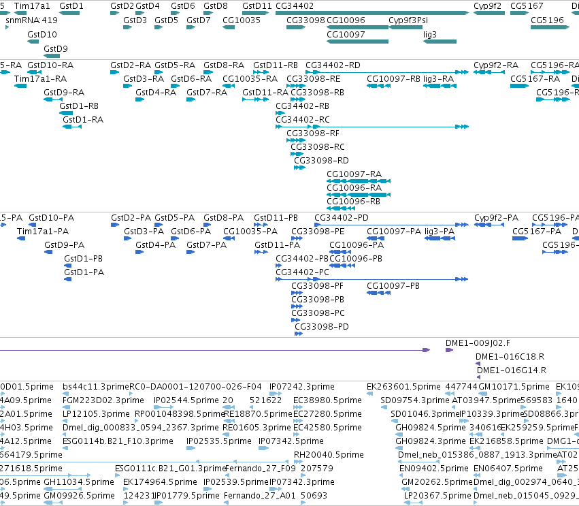Click the GstD1-RA transcript label
The width and height of the screenshot is (579, 506).
pyautogui.click(x=83, y=120)
